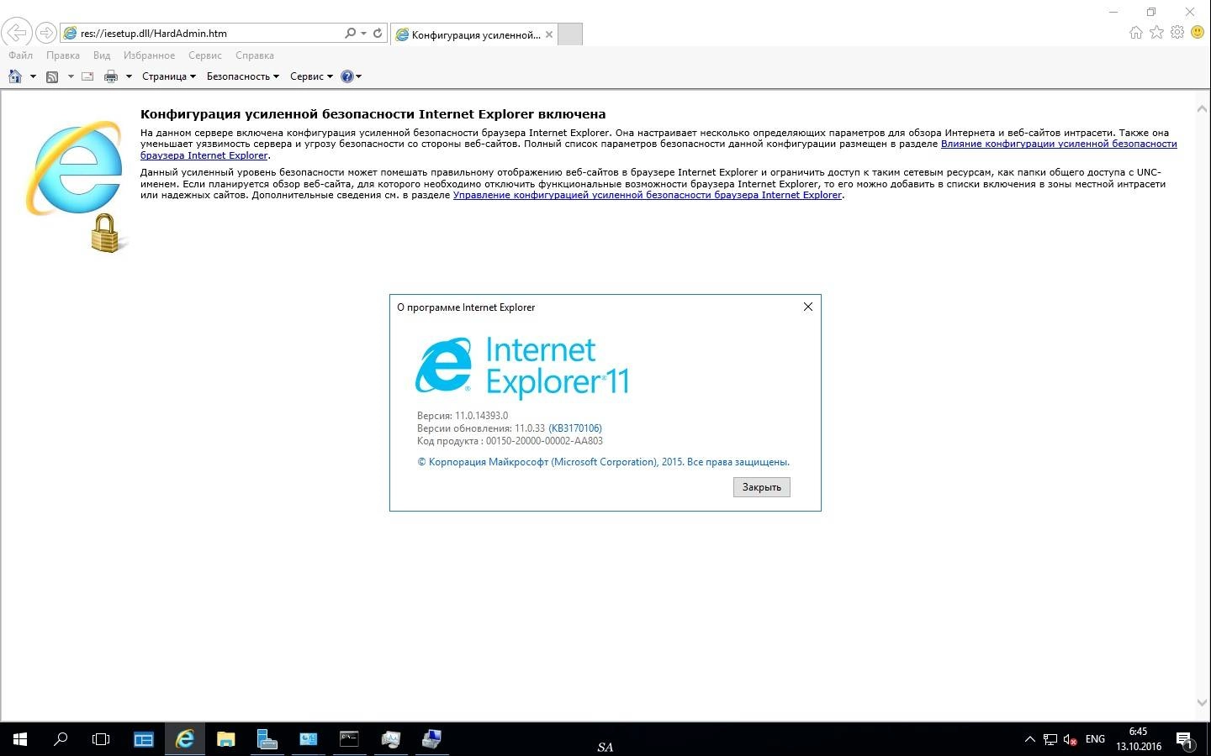Open Favorites with the star icon
This screenshot has height=756, width=1211.
pos(1156,32)
